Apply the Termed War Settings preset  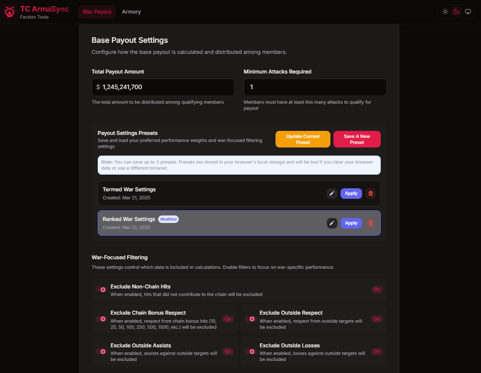pos(351,193)
